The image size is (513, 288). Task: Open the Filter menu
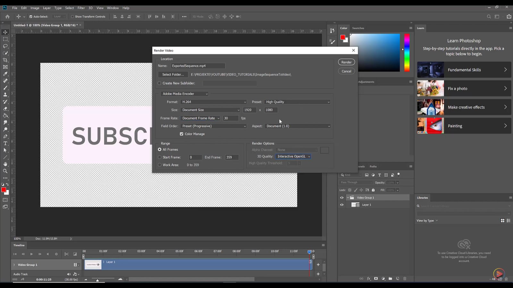(x=81, y=8)
